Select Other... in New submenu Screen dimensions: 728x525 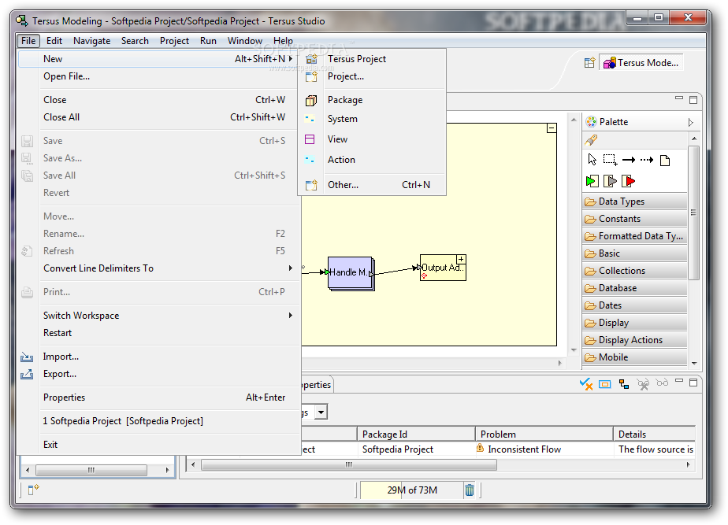point(373,185)
